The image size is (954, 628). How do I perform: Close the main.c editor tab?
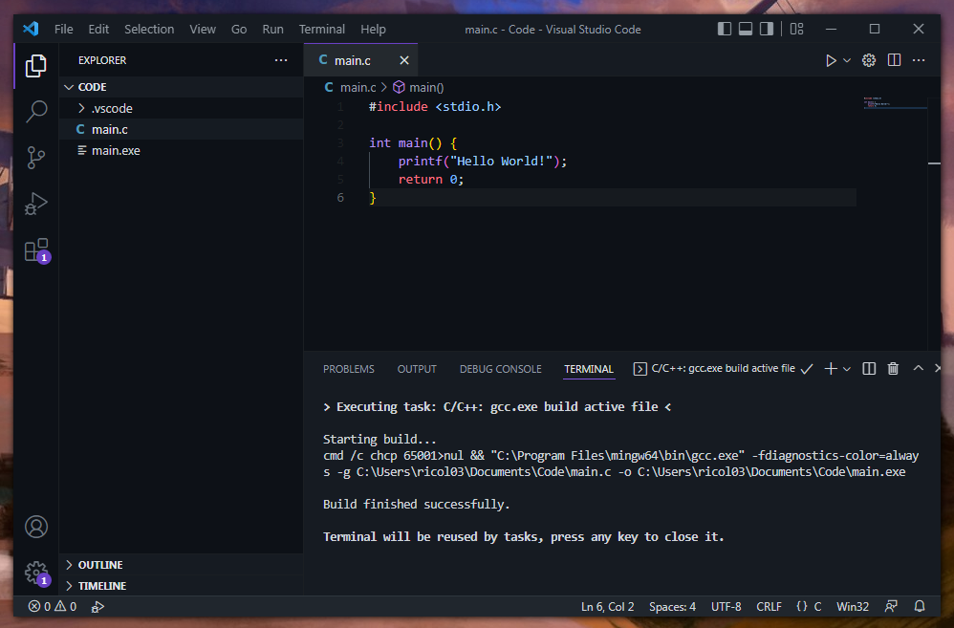click(x=404, y=60)
